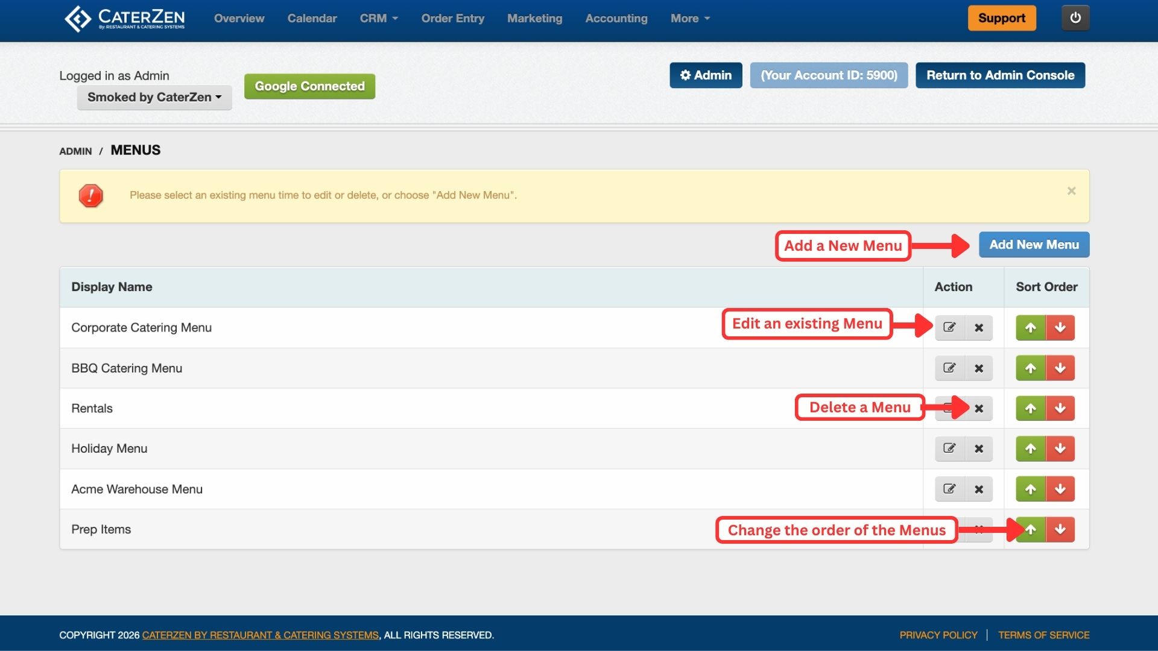The height and width of the screenshot is (651, 1158).
Task: Open the Smoked by CaterZen account selector
Action: (x=154, y=97)
